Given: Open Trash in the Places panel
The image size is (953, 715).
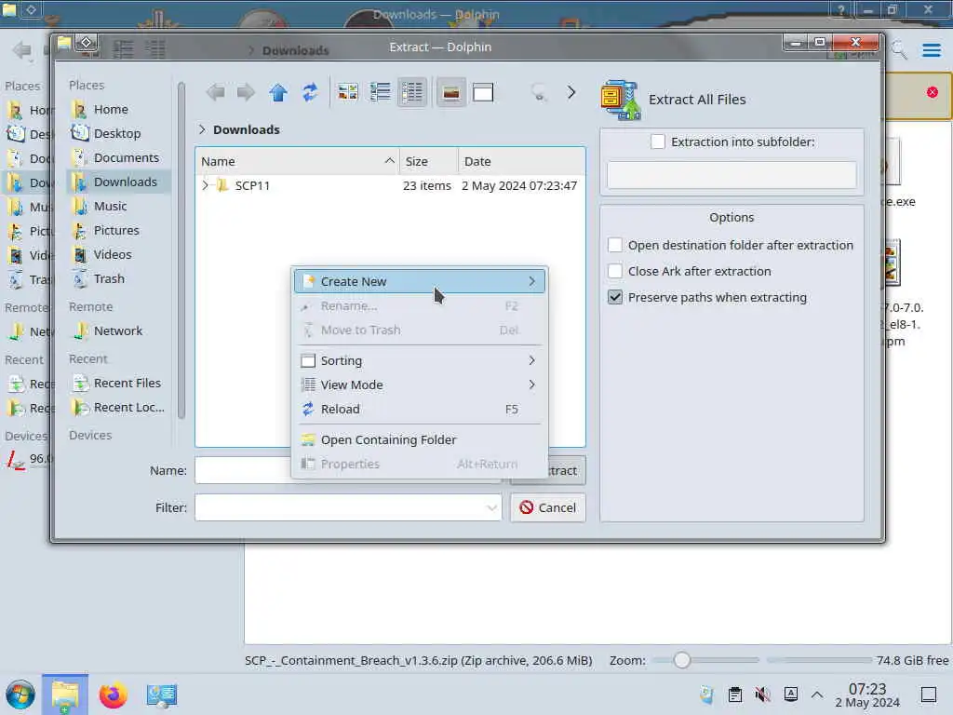Looking at the screenshot, I should 118,279.
